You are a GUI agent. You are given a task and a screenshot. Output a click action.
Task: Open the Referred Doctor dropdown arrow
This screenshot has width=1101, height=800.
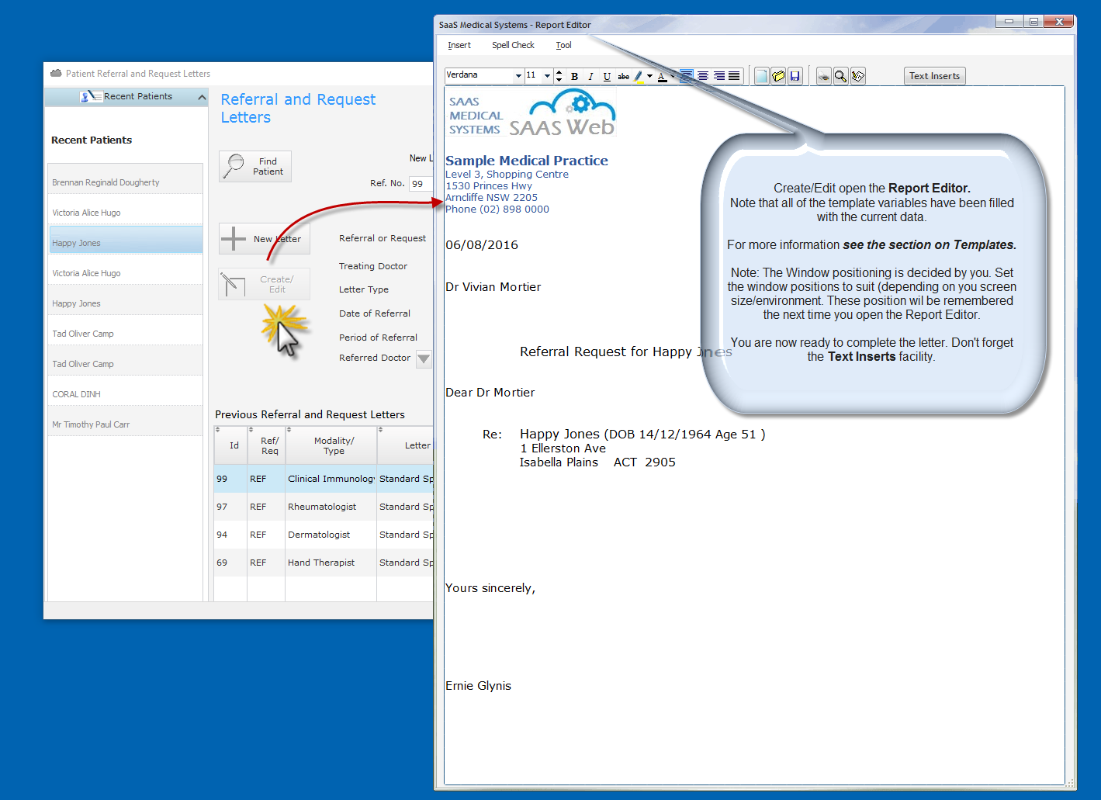tap(424, 358)
